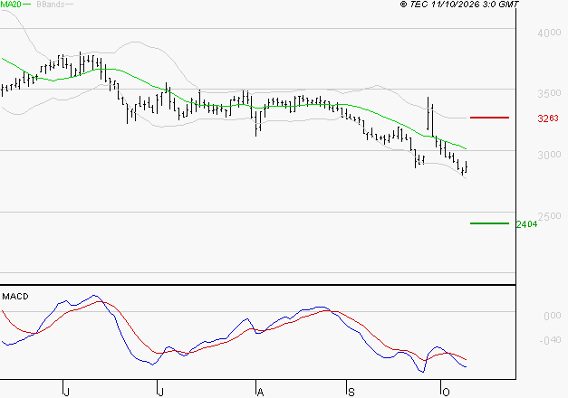Click the 2500 price axis label
568x398 pixels.
[549, 216]
